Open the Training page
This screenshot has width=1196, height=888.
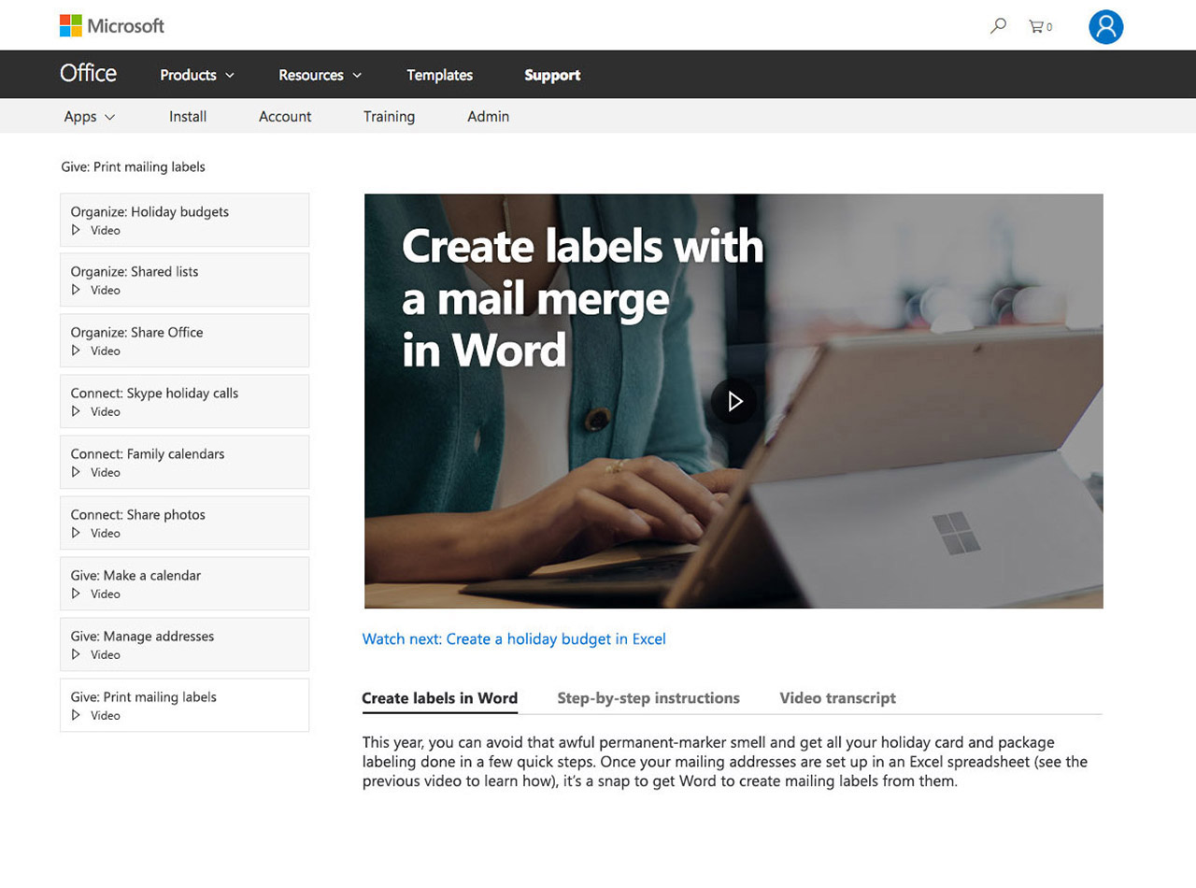389,116
